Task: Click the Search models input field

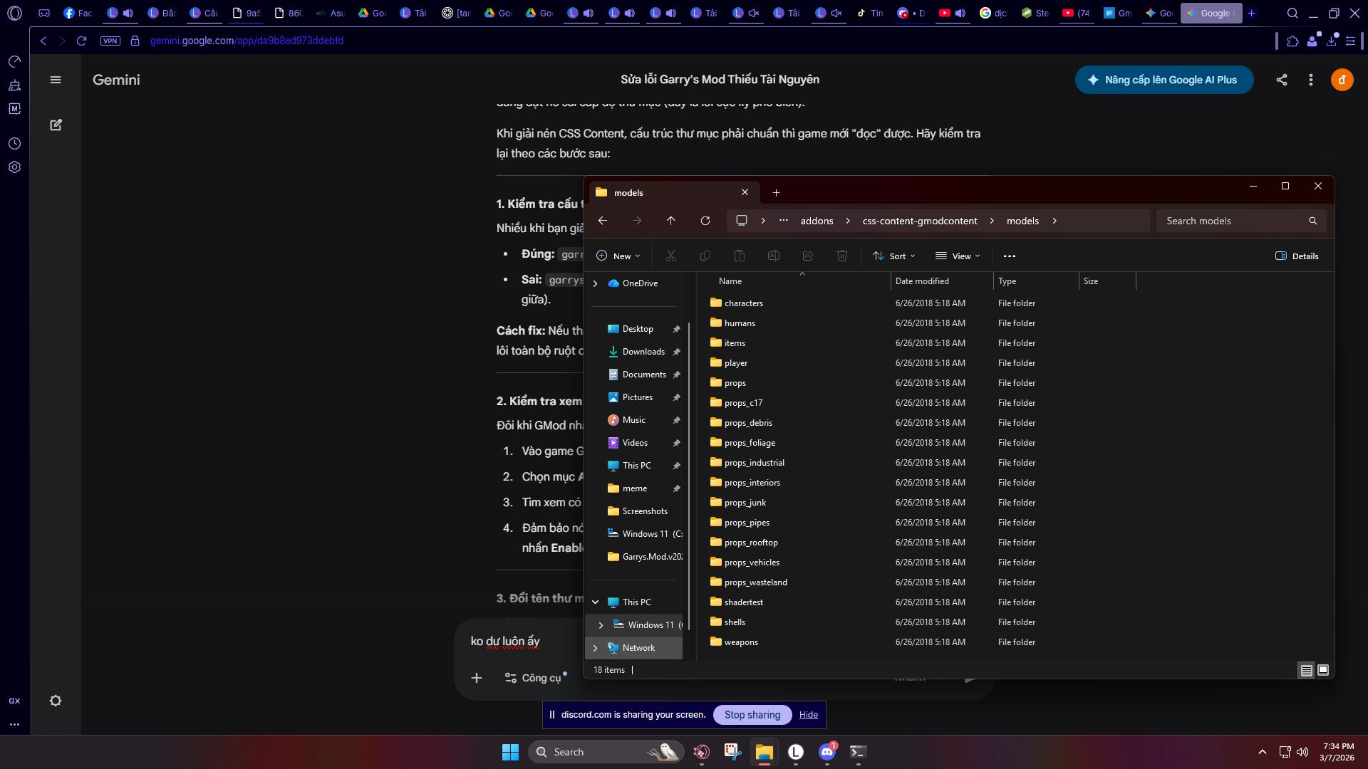Action: pyautogui.click(x=1233, y=221)
